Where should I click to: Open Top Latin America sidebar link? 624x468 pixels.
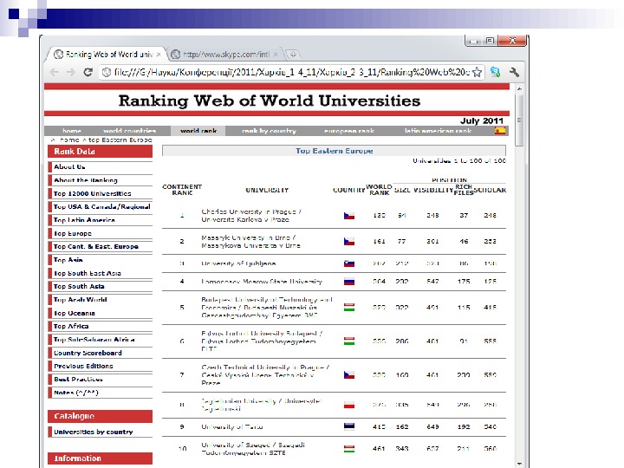[84, 220]
